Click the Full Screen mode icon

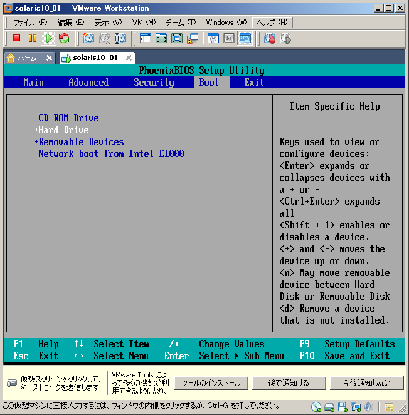pos(177,38)
